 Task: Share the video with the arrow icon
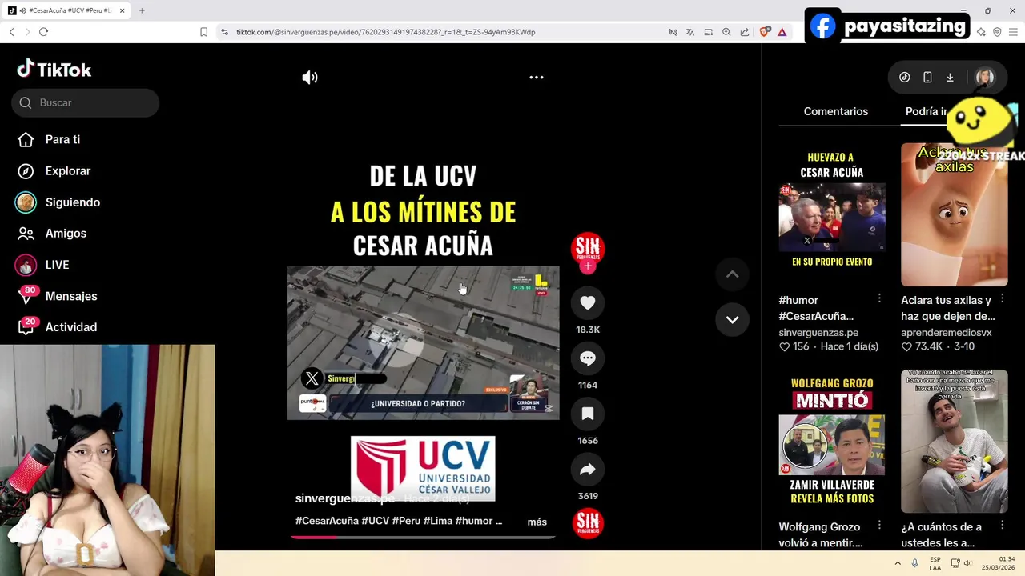click(x=588, y=470)
